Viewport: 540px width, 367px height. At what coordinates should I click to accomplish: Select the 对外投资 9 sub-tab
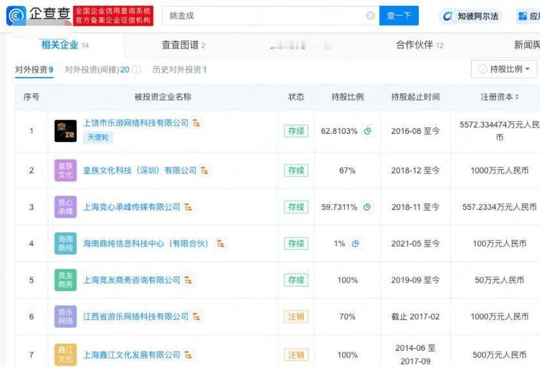click(34, 70)
